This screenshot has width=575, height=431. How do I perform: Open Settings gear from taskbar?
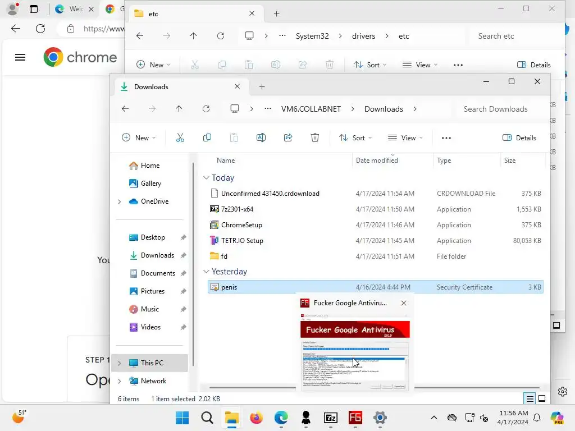click(x=380, y=418)
